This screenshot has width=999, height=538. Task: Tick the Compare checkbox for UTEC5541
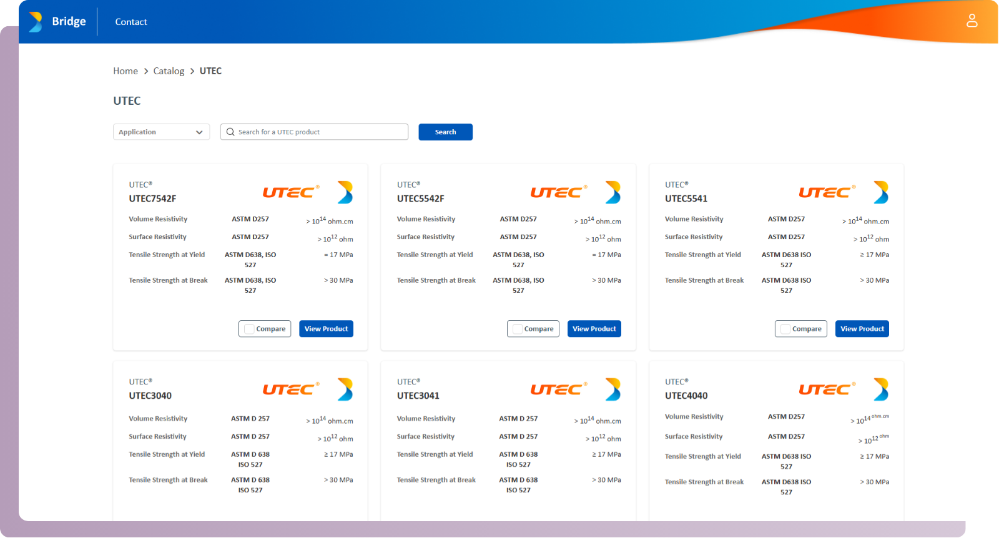tap(785, 329)
